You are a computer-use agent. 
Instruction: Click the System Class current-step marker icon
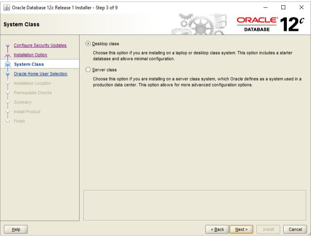click(x=8, y=64)
